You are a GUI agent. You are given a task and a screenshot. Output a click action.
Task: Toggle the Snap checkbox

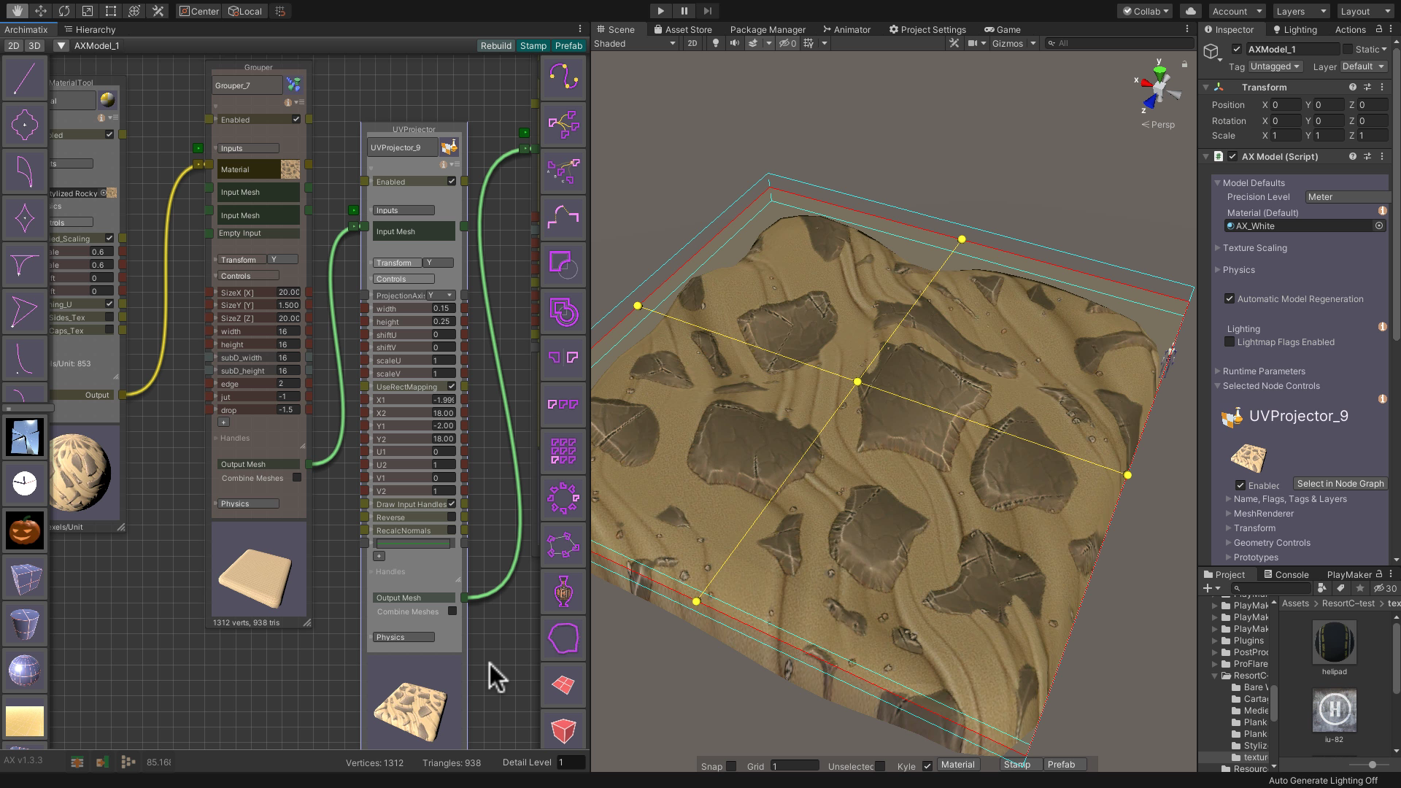click(x=731, y=766)
